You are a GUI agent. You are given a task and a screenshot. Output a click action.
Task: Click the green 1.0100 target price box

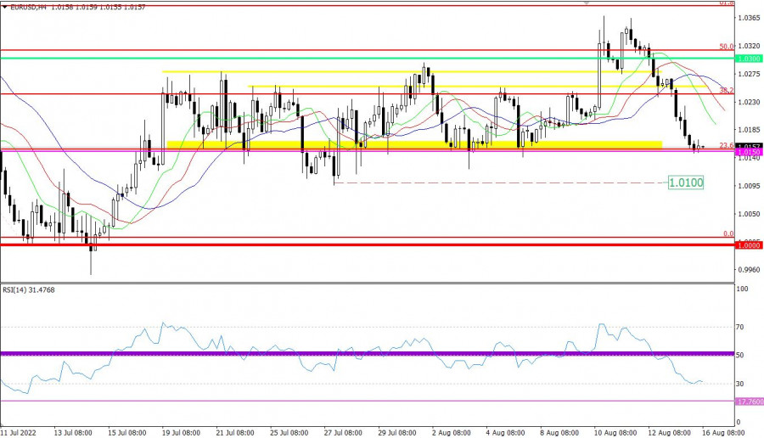coord(686,182)
